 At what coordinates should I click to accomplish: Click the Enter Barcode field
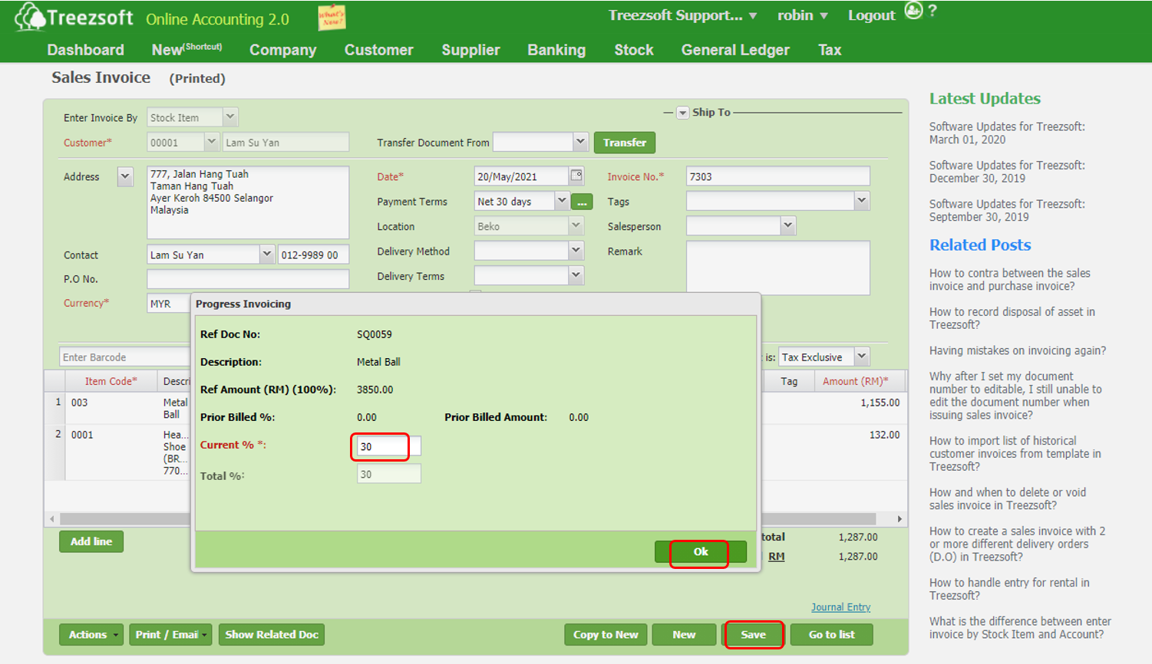[x=125, y=357]
